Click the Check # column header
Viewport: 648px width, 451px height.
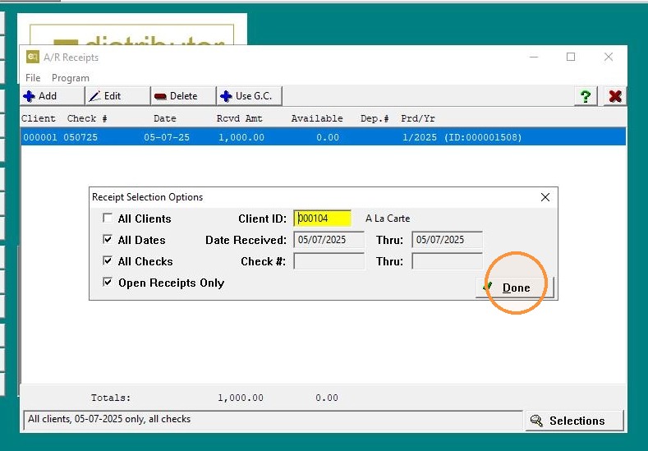tap(87, 118)
